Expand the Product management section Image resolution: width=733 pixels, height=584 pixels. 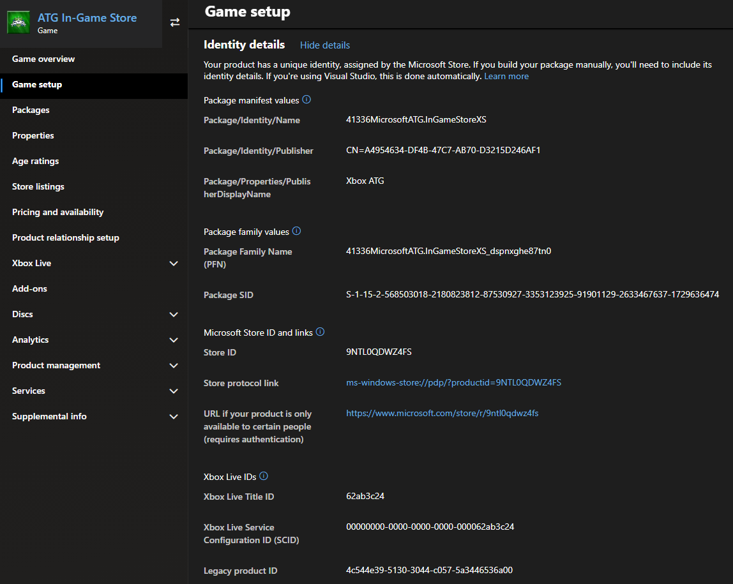(94, 365)
